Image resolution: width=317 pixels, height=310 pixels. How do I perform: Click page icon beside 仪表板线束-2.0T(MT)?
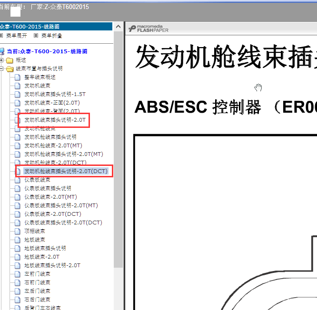click(18, 197)
